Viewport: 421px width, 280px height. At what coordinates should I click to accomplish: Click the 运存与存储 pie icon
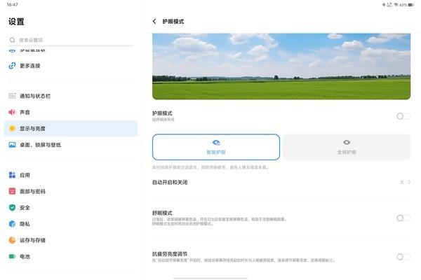[x=12, y=240]
